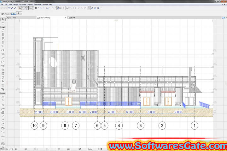Select the Curtain Wall tool
Image resolution: width=227 pixels, height=151 pixels.
click(3, 74)
